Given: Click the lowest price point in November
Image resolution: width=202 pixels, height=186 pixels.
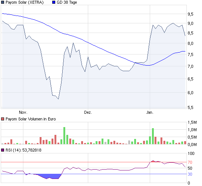Looking at the screenshot, I should point(58,99).
